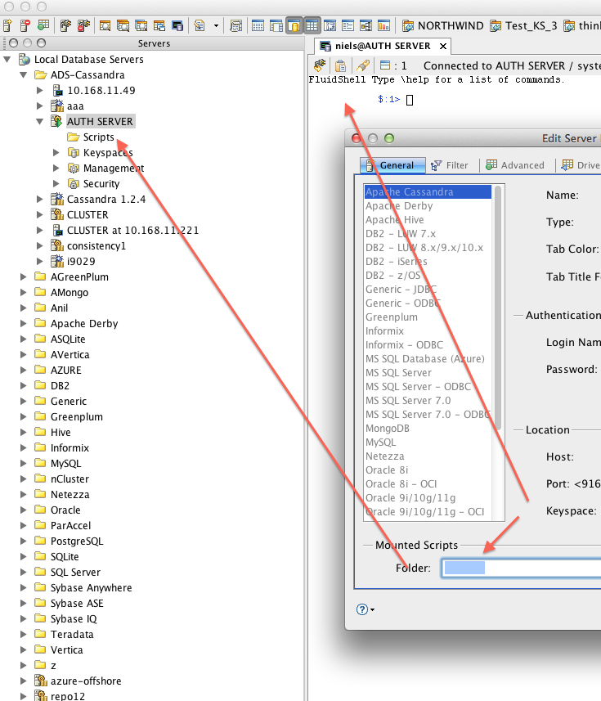Viewport: 601px width, 701px height.
Task: Switch to the Filter tab in Edit Server
Action: (x=450, y=165)
